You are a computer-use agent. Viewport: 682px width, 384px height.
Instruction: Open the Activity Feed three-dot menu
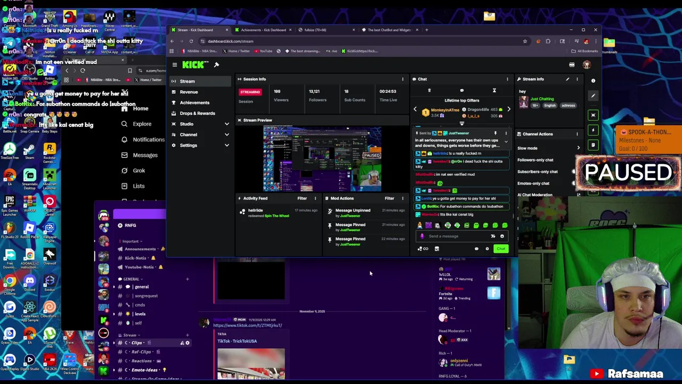point(315,198)
